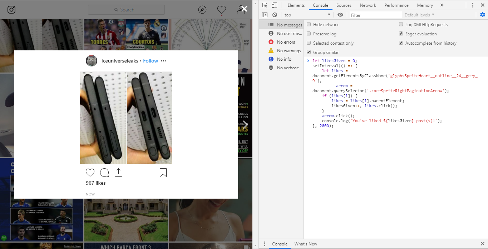The width and height of the screenshot is (488, 249).
Task: Open the Sources tab
Action: (344, 5)
